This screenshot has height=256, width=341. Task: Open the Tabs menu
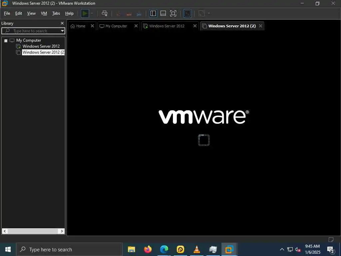click(56, 13)
